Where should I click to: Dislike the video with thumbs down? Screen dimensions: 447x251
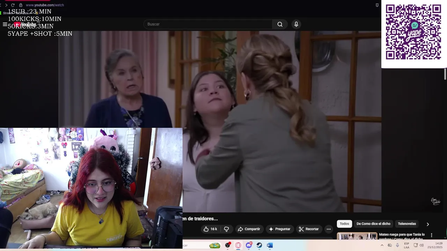click(226, 229)
